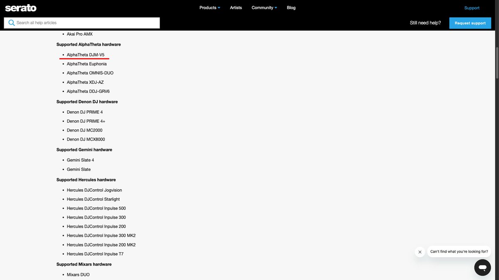
Task: Select Denon DJ PRIME 4+ entry
Action: [86, 121]
